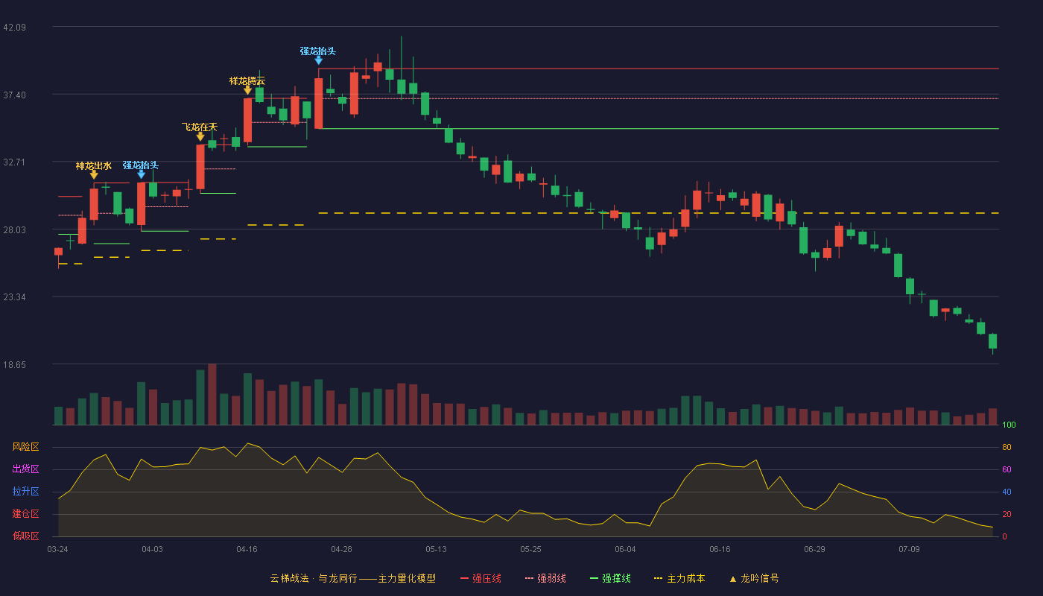Toggle the 强压线 legend entry
Image resolution: width=1043 pixels, height=596 pixels.
(x=481, y=578)
